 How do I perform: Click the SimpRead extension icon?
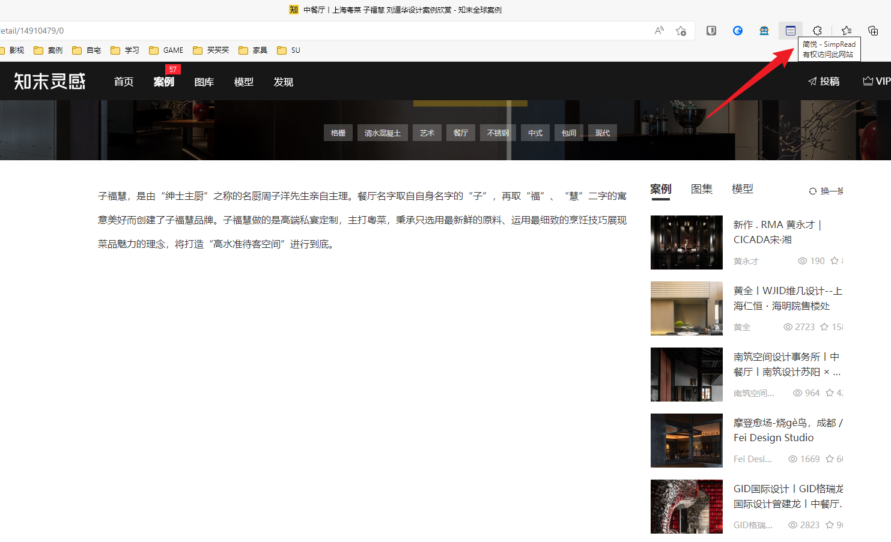791,31
